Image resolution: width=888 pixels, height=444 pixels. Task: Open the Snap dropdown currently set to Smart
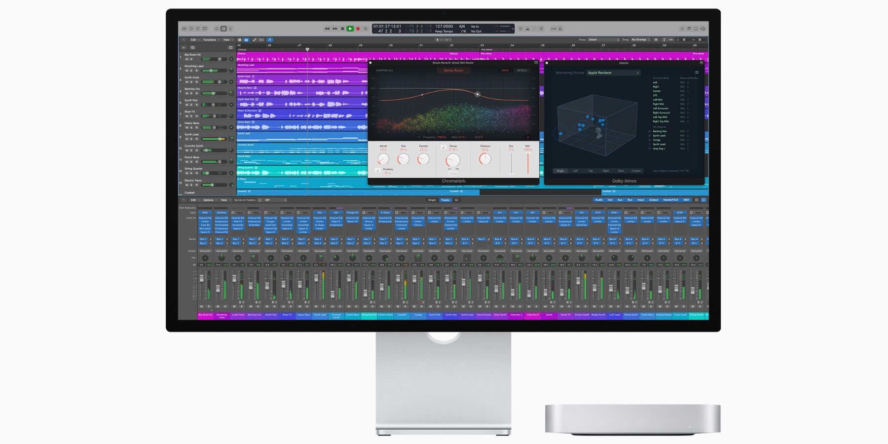click(597, 39)
